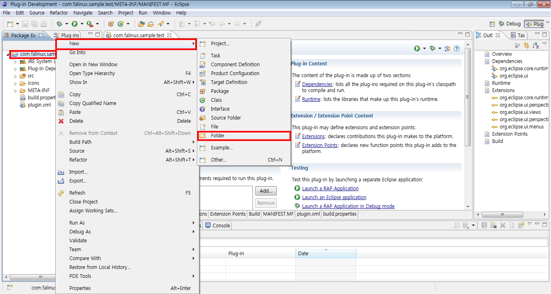This screenshot has width=551, height=294.
Task: Click the Open Perspective icon
Action: [492, 24]
